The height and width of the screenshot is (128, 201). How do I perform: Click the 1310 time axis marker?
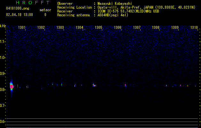tap(194, 28)
